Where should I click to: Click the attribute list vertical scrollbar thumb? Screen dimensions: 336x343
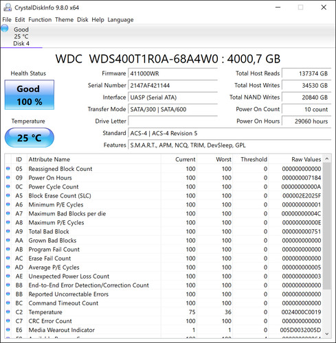[327, 226]
